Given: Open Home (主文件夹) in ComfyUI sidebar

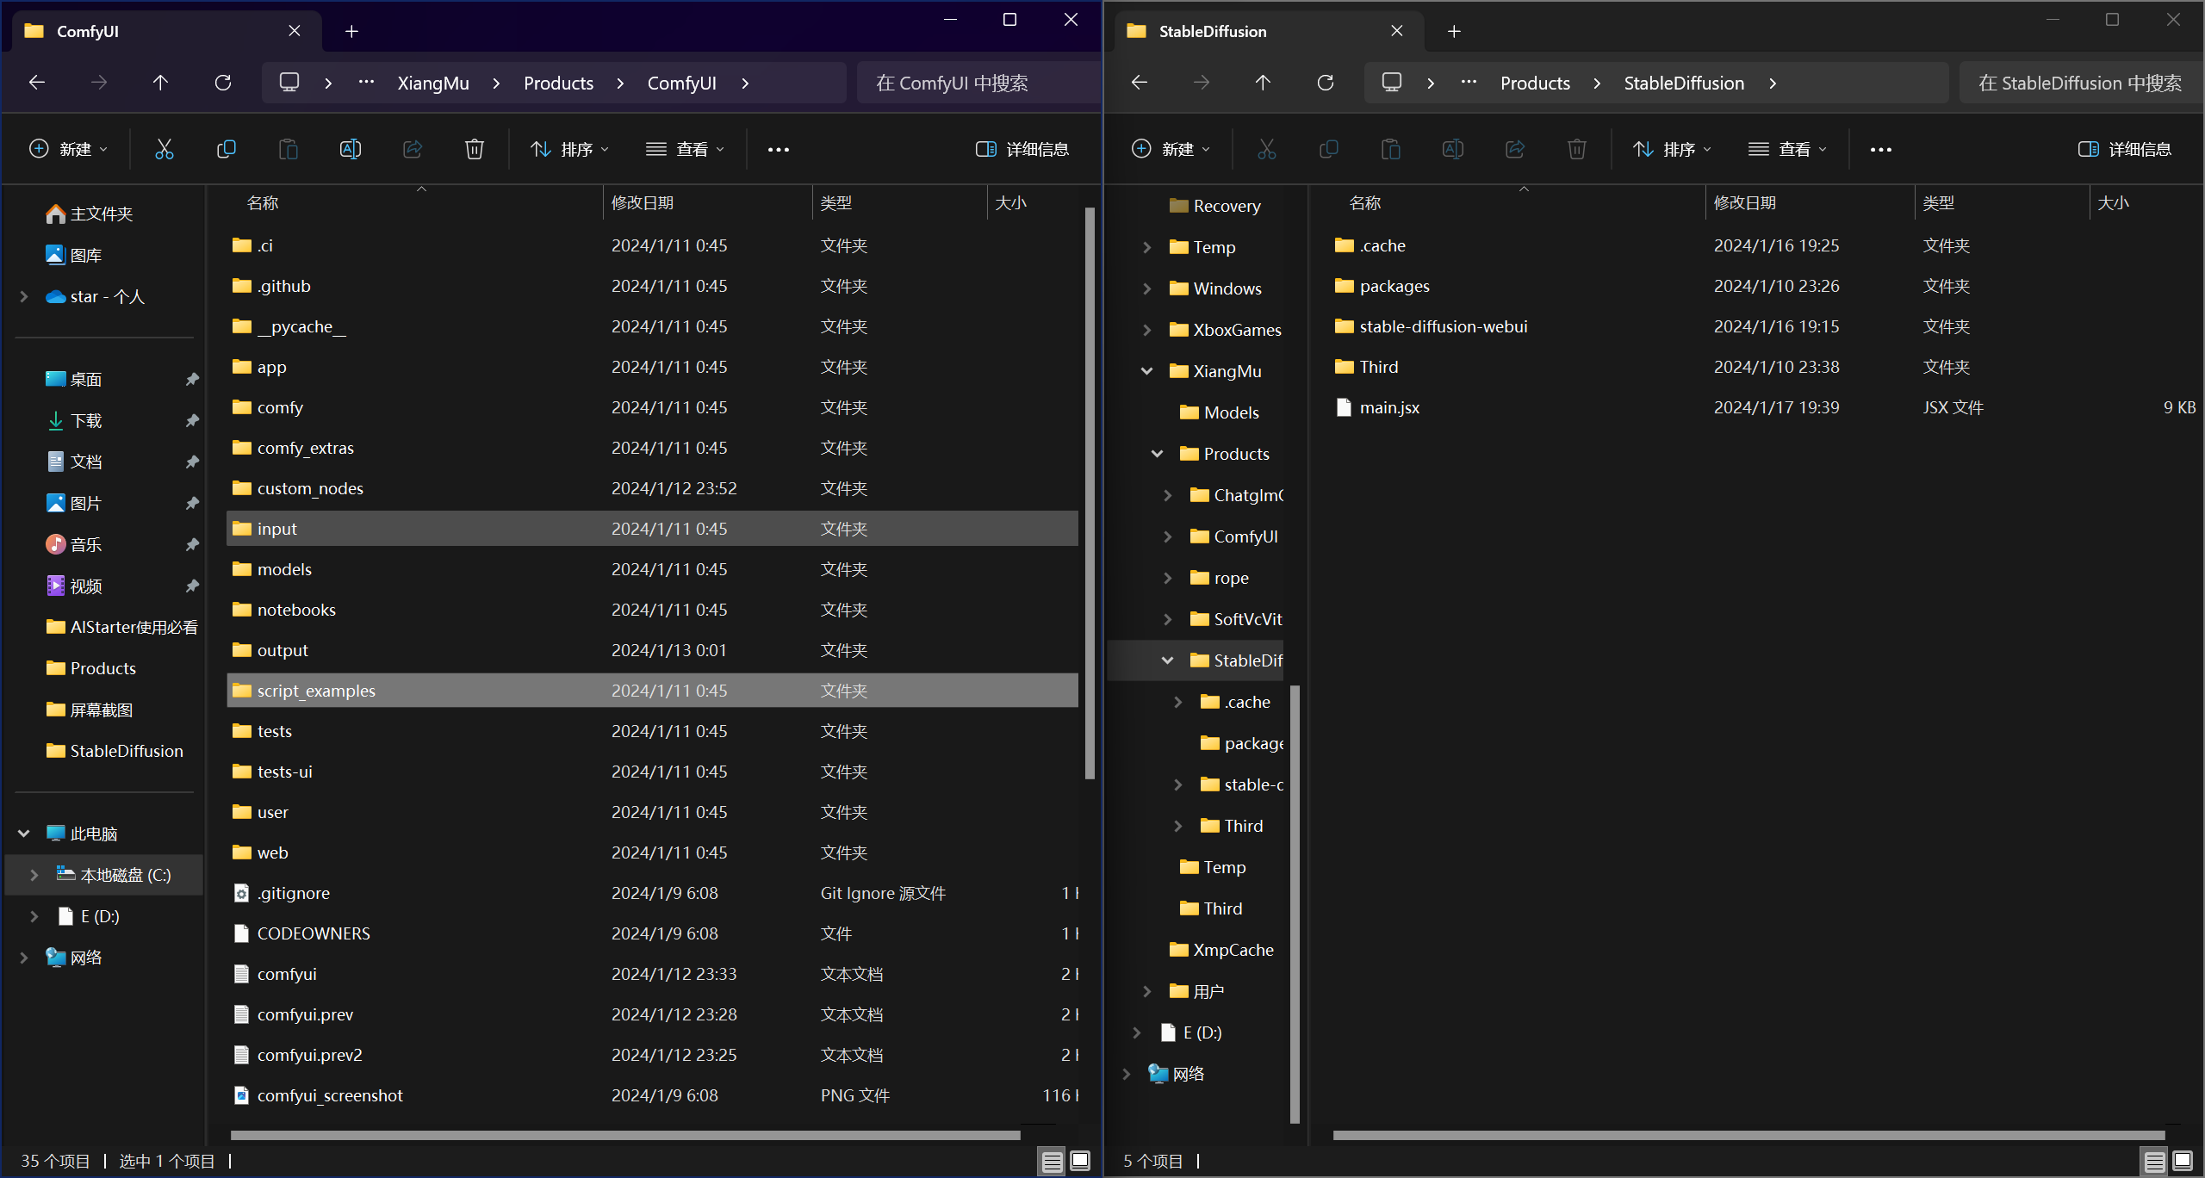Looking at the screenshot, I should (89, 214).
